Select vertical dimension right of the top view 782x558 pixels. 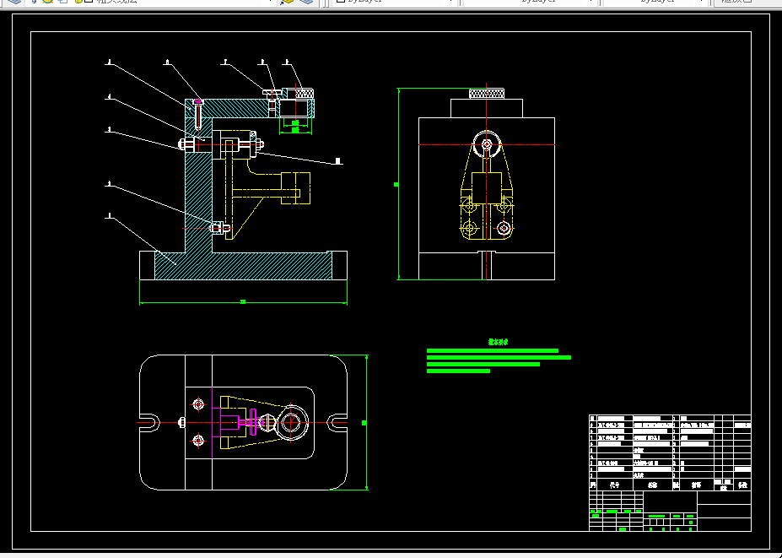click(366, 423)
